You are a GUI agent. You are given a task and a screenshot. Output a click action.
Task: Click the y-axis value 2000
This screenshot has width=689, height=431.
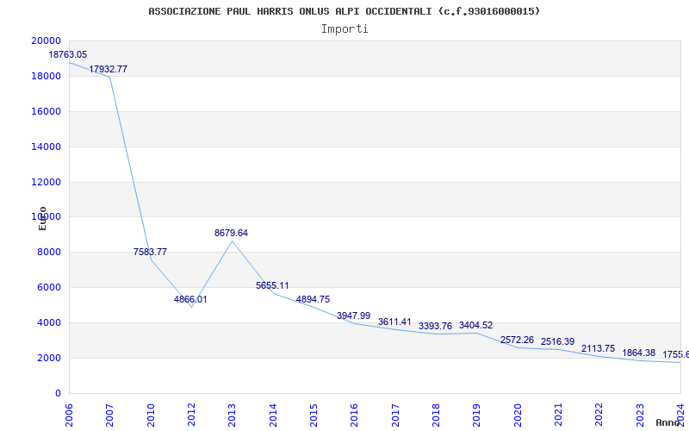[x=49, y=358]
